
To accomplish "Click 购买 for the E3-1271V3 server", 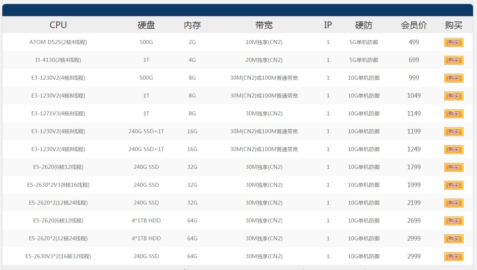I will 454,114.
